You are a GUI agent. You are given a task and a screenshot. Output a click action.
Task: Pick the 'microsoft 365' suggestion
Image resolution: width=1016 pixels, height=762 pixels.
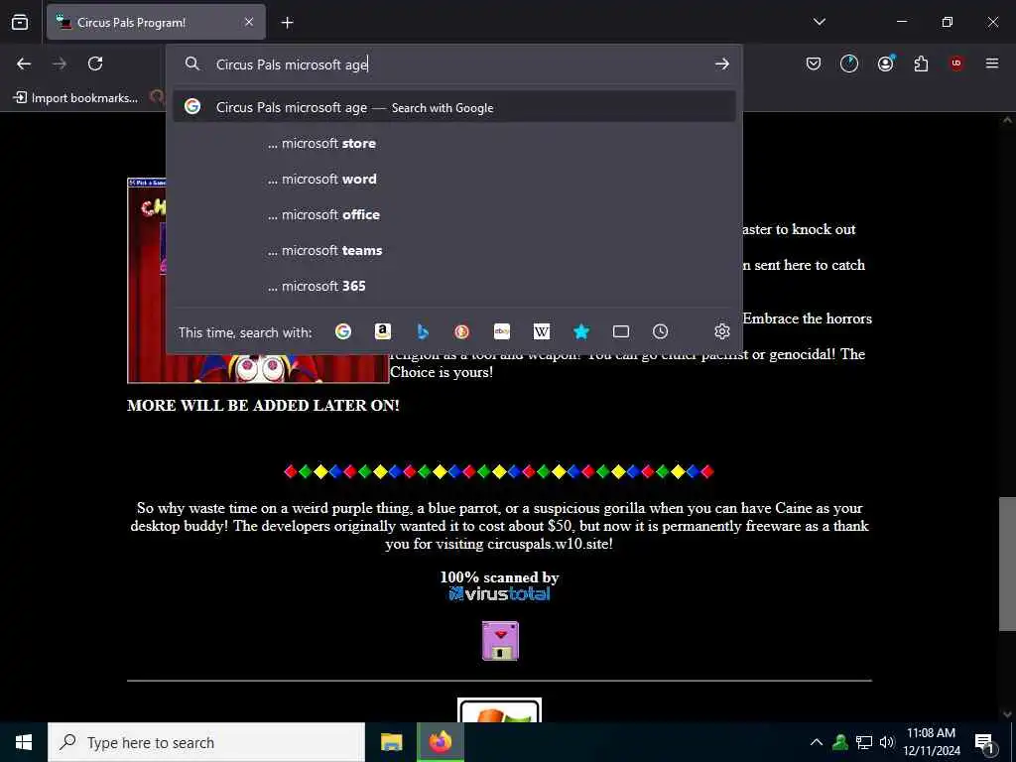(454, 286)
